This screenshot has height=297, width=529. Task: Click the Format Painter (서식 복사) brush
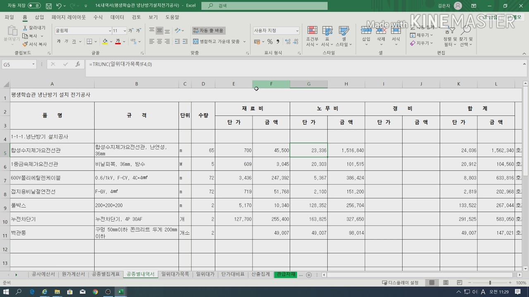point(25,44)
